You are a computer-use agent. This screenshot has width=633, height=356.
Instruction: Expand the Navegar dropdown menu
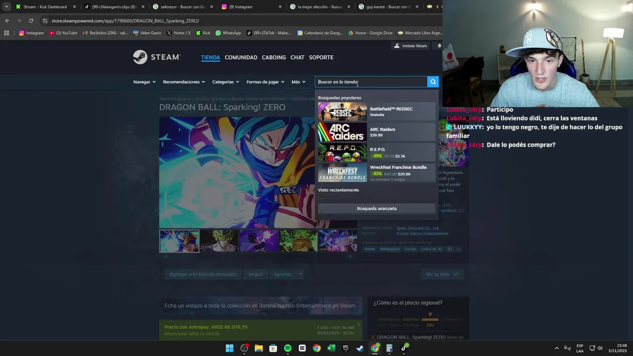pyautogui.click(x=144, y=82)
